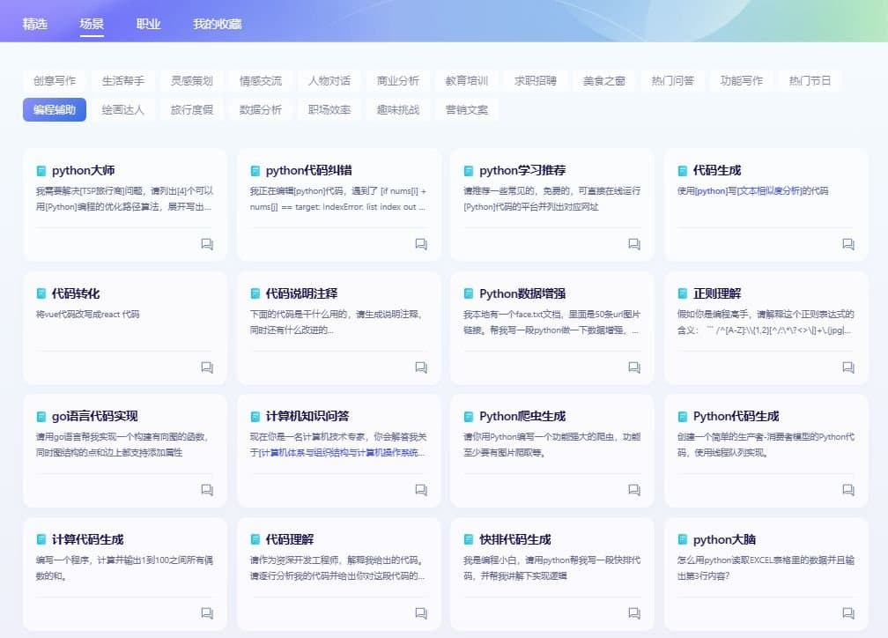Select the 旅行度假 category chip

(192, 110)
